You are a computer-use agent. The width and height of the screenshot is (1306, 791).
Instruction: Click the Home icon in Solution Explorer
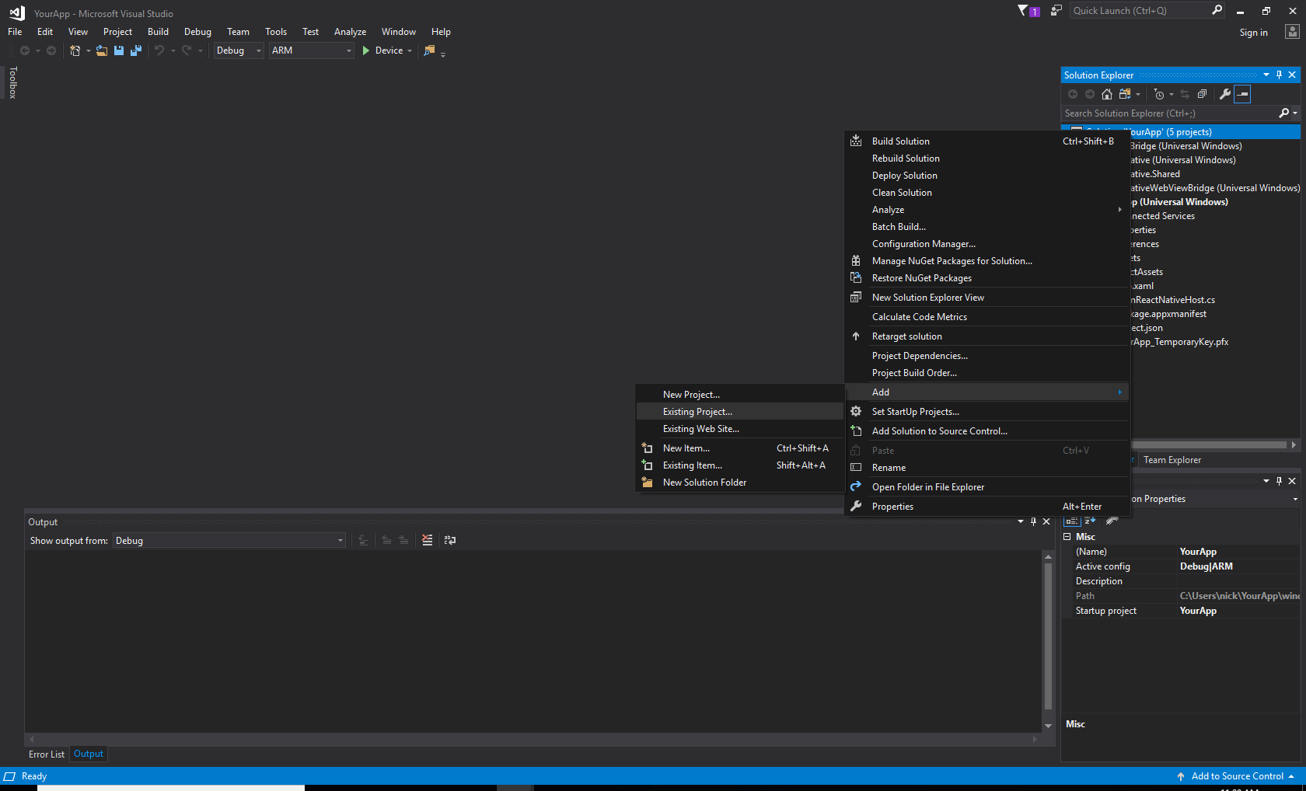[1107, 94]
